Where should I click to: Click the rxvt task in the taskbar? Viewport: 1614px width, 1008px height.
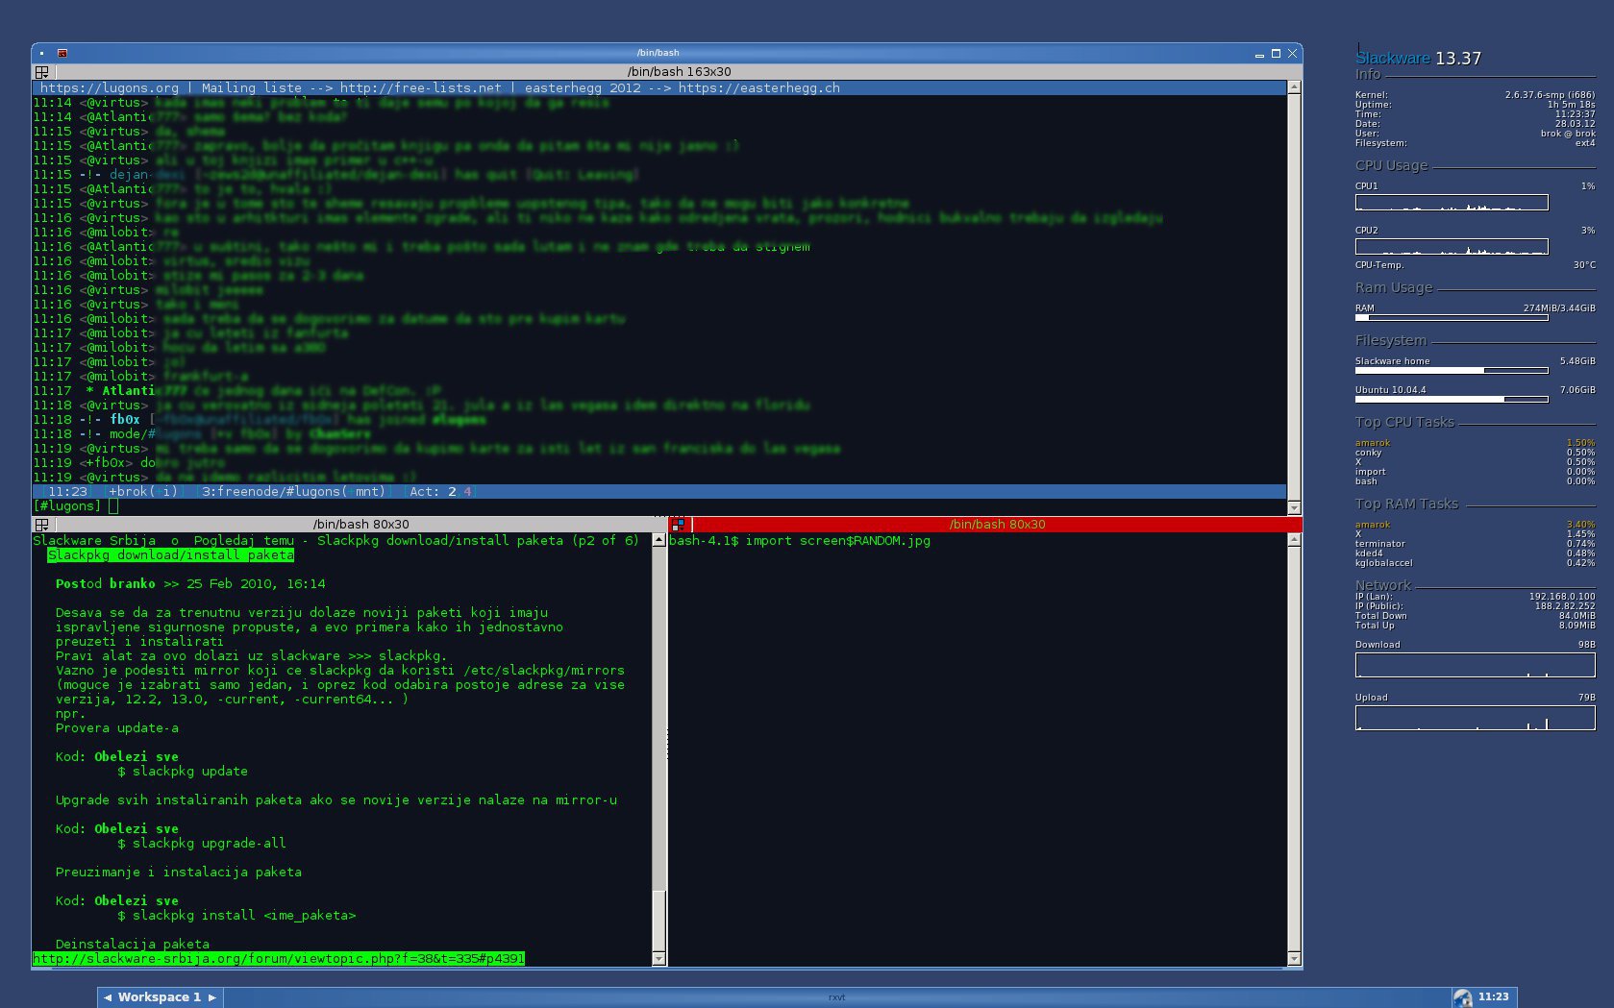pyautogui.click(x=836, y=997)
